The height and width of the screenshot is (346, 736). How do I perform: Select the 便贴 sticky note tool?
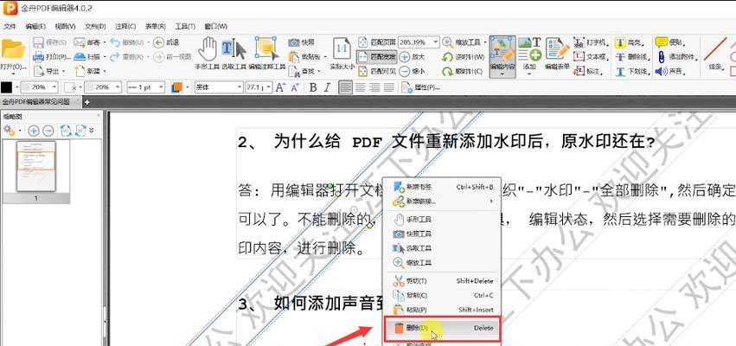[x=671, y=42]
